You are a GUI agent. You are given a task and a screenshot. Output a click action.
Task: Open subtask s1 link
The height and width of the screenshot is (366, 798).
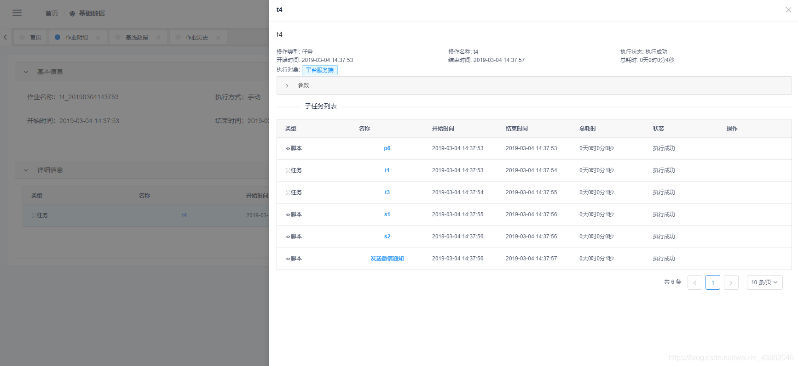(x=387, y=214)
